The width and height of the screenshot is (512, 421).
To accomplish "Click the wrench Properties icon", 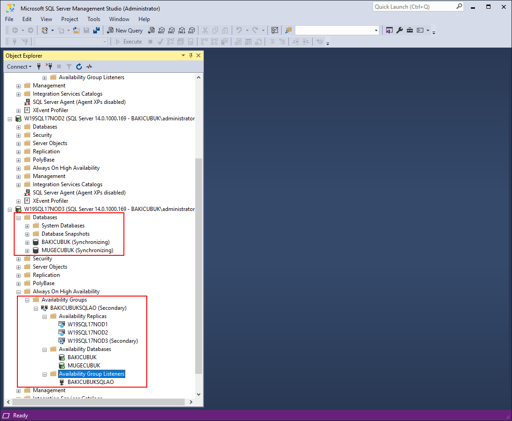I will (400, 30).
